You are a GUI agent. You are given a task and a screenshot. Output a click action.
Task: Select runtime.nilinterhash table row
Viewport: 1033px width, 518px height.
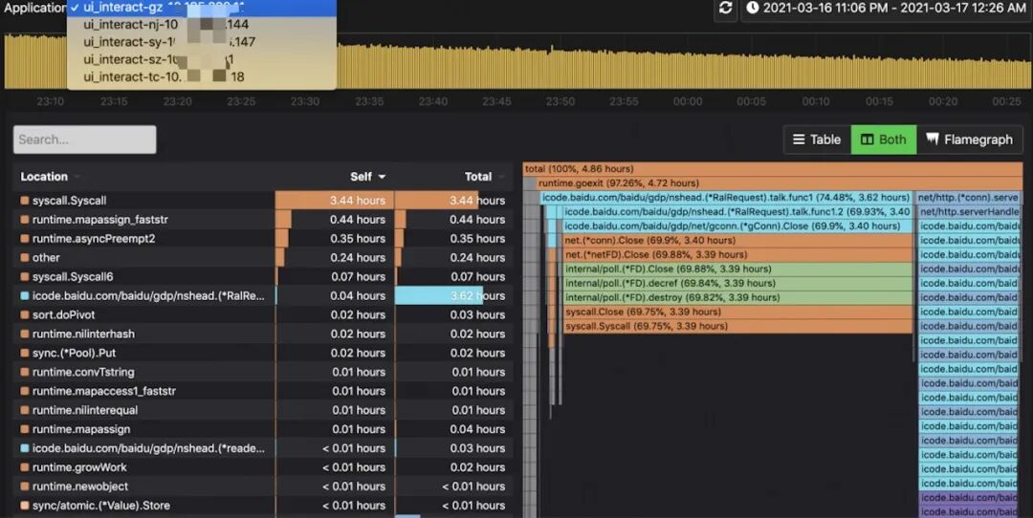(263, 334)
